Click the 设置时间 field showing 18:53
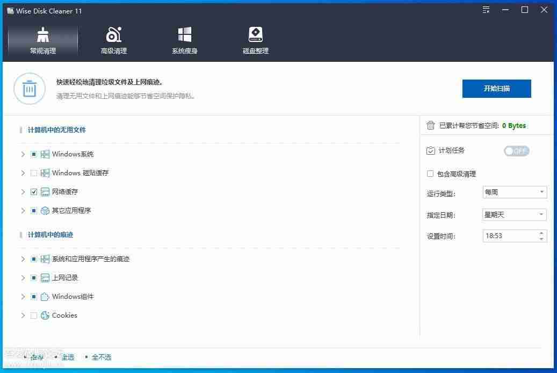 [x=509, y=235]
